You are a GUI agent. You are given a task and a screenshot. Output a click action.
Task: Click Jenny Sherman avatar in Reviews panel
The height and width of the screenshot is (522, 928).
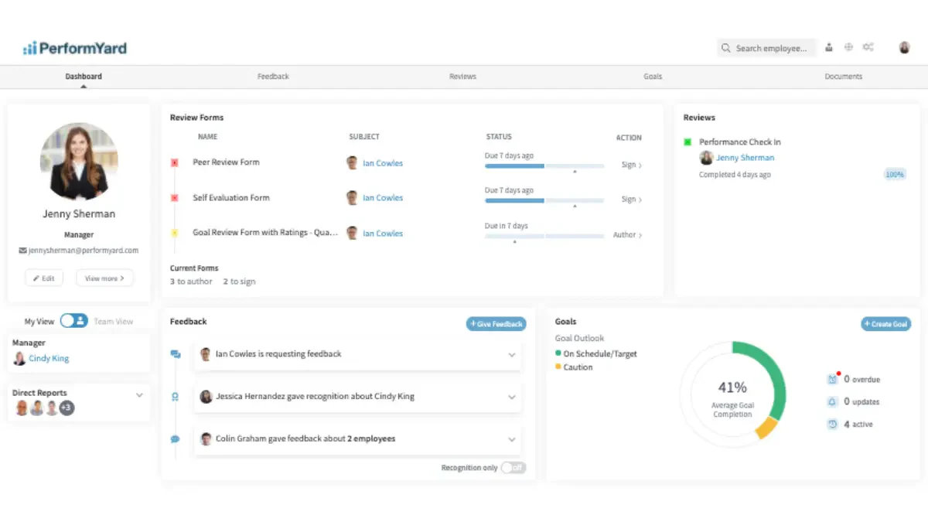point(706,158)
